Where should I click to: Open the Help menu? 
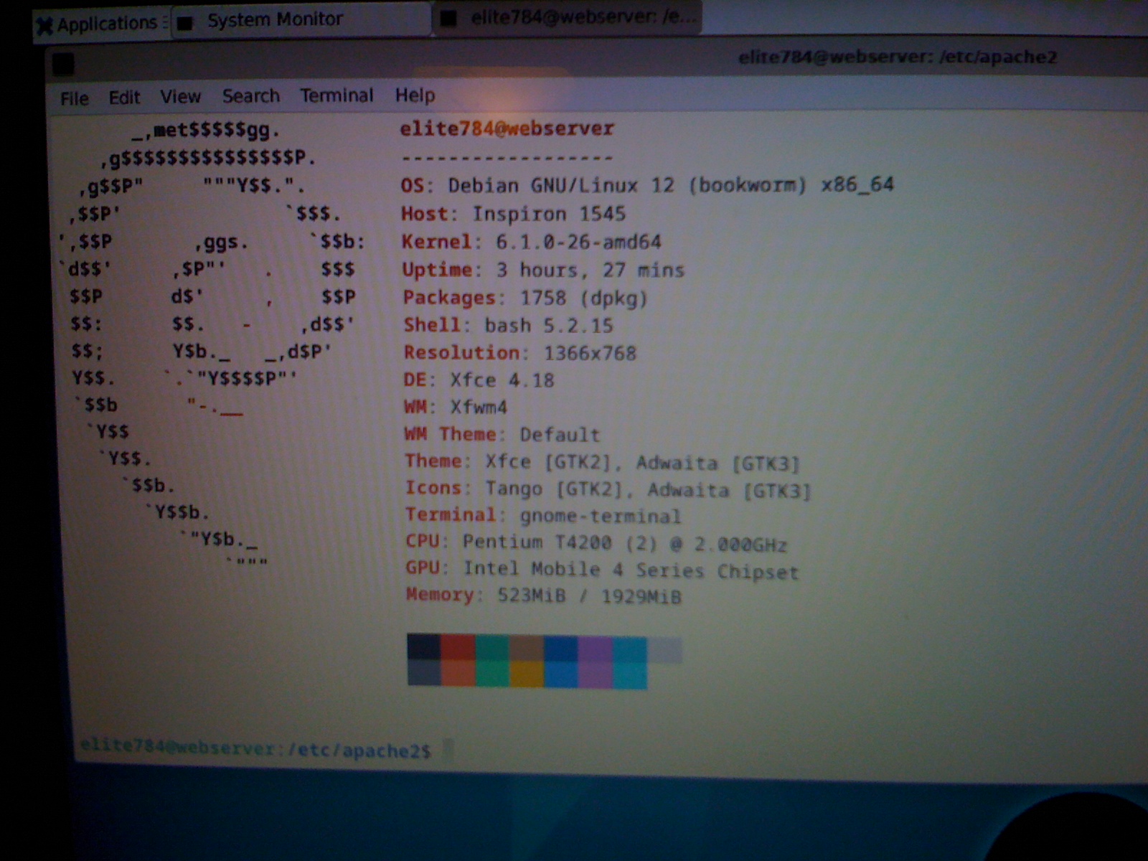click(x=415, y=95)
